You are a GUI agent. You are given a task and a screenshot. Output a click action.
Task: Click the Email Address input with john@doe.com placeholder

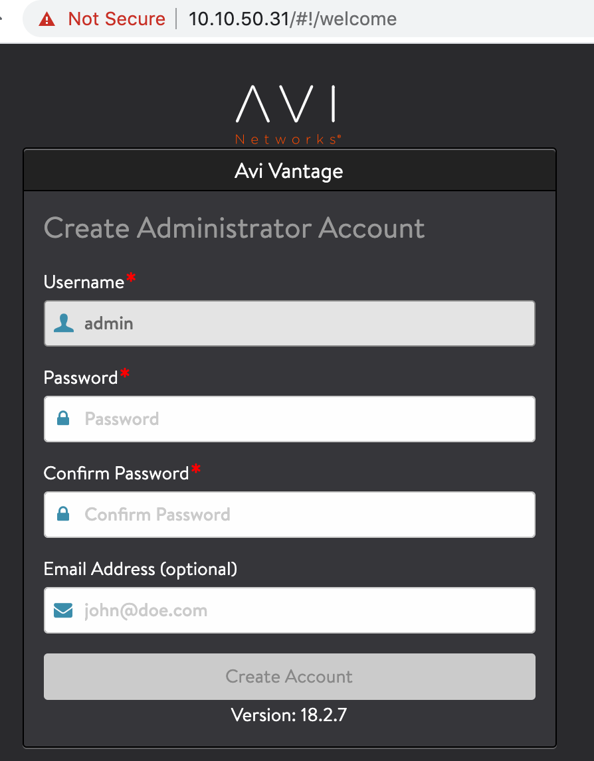pyautogui.click(x=290, y=610)
